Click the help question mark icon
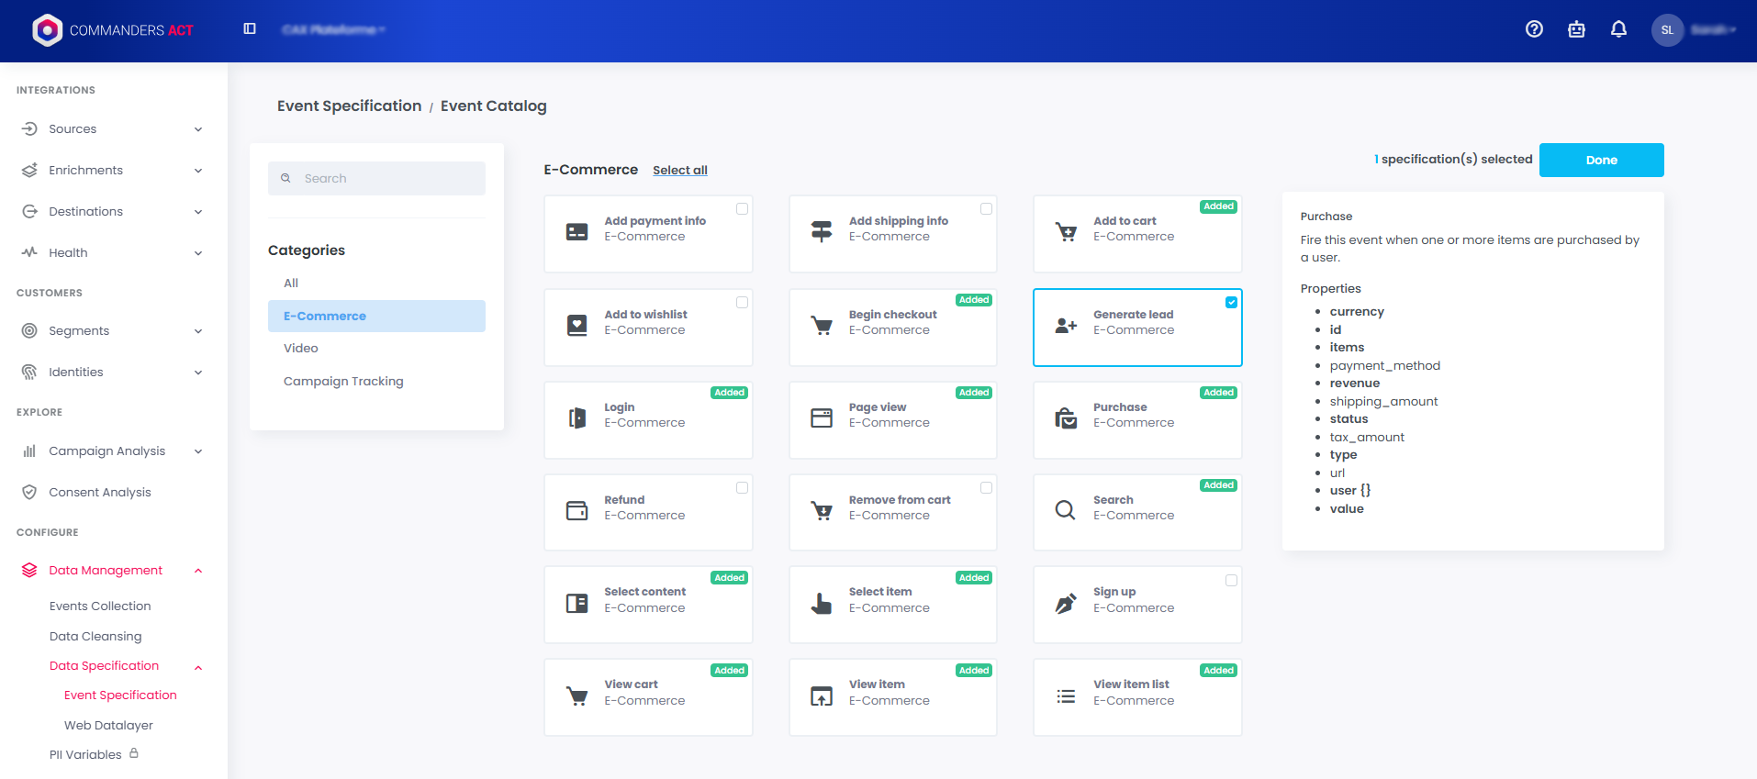The width and height of the screenshot is (1757, 779). [x=1534, y=29]
